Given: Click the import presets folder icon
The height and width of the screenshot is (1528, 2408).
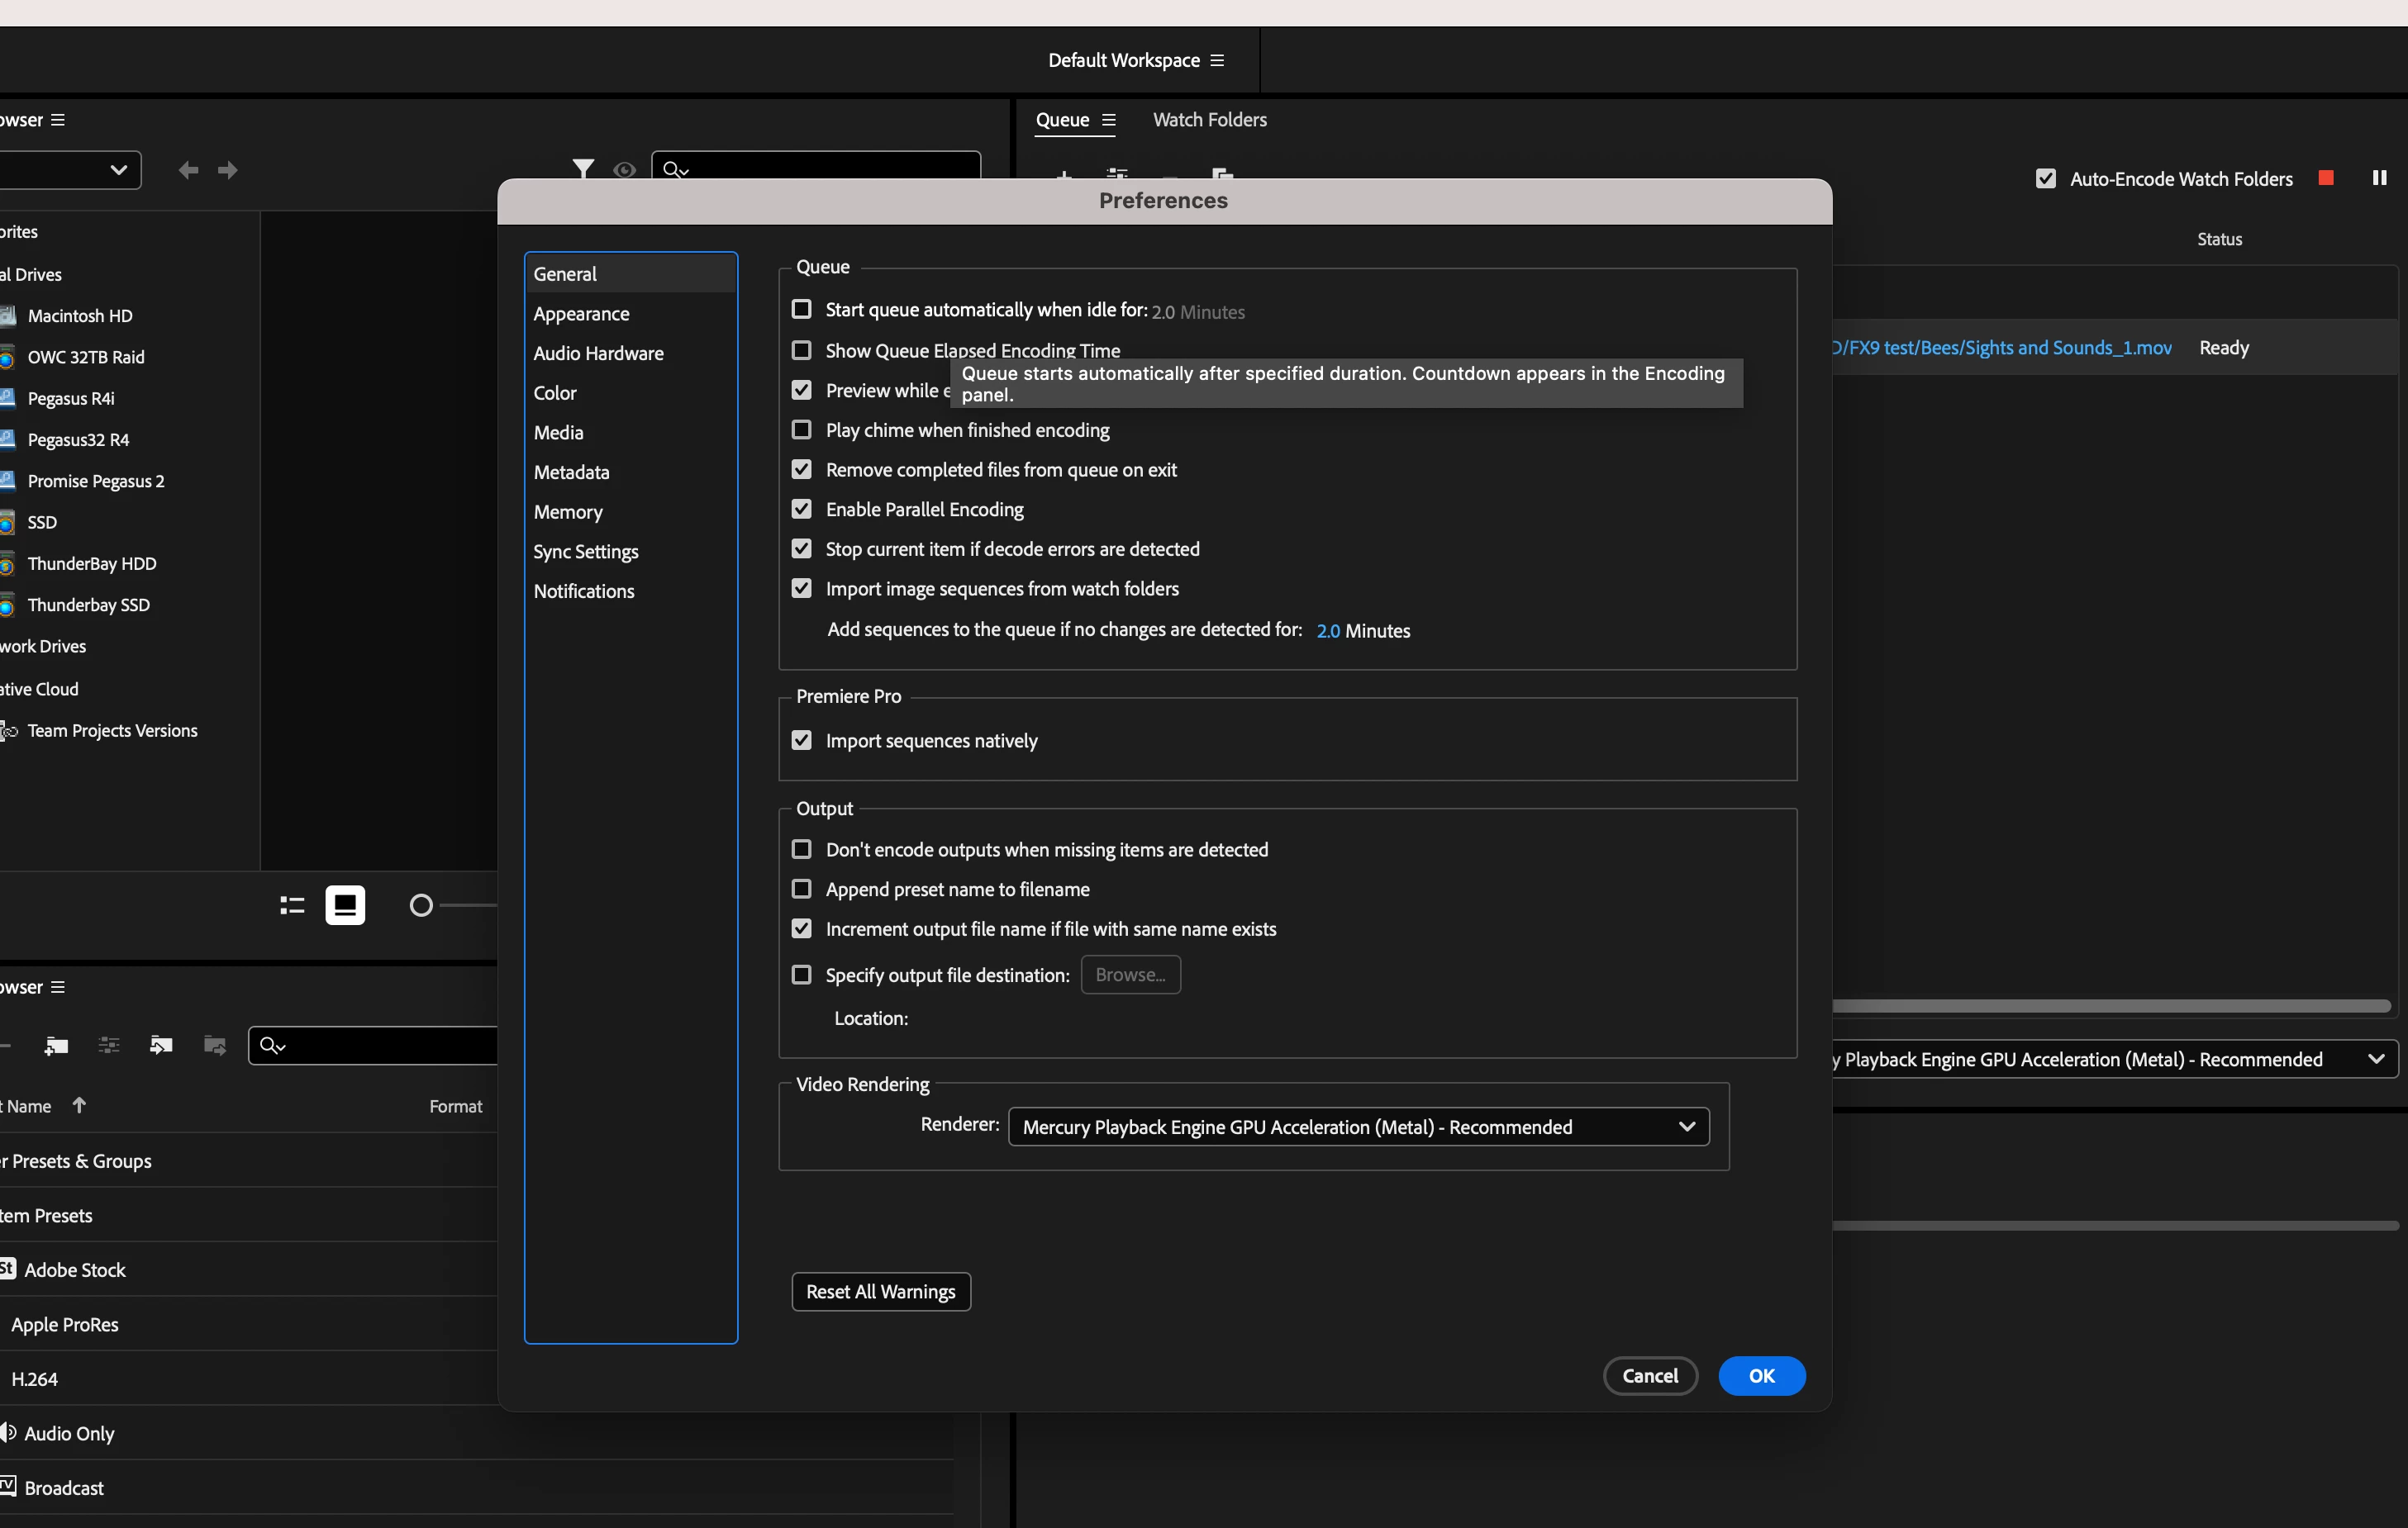Looking at the screenshot, I should (161, 1046).
